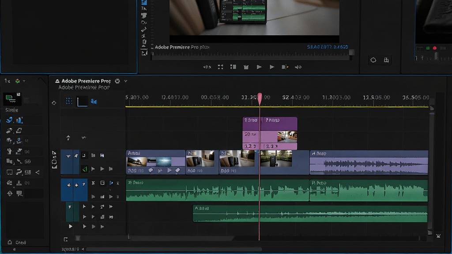Toggle the blue flag icon in the first audio track header

111,183
